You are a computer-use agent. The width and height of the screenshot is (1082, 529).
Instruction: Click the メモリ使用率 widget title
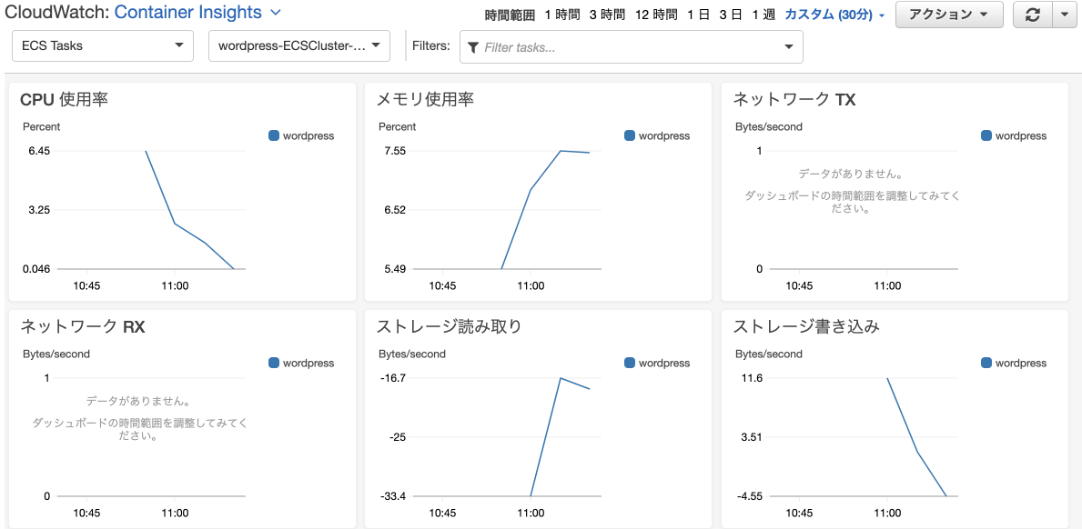click(x=425, y=100)
